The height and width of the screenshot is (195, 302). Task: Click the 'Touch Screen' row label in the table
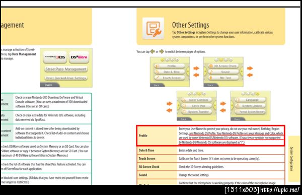147,159
